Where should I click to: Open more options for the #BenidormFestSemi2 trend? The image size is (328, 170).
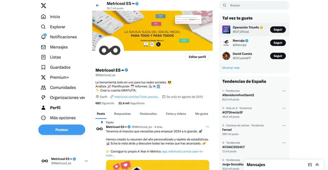click(x=284, y=91)
